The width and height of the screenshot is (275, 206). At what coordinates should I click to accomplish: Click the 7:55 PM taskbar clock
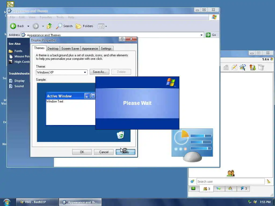265,202
